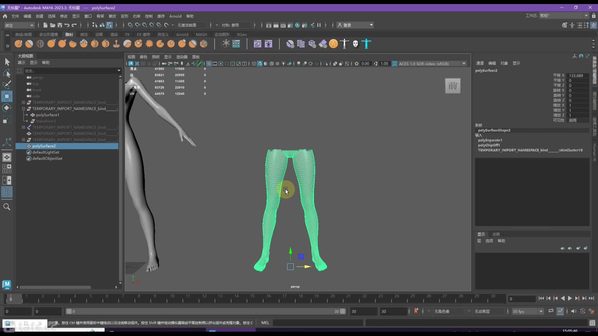Activate the Rotate tool in toolbox
598x336 pixels.
coord(7,108)
